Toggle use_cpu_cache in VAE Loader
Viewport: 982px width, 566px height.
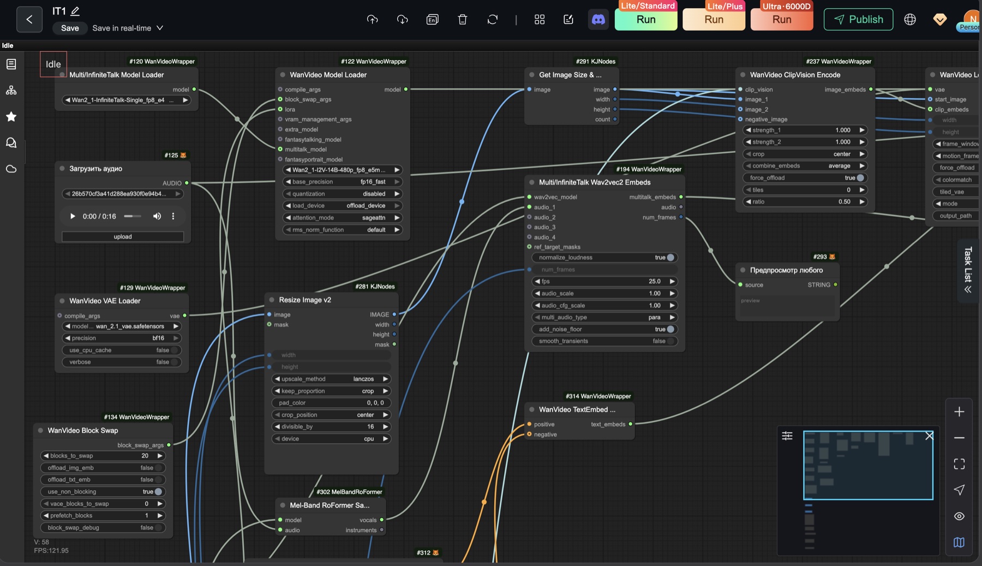(121, 350)
